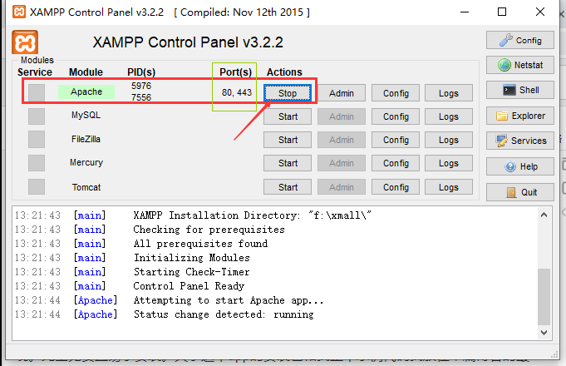
Task: Click the disabled Mercury Admin button
Action: pos(342,163)
